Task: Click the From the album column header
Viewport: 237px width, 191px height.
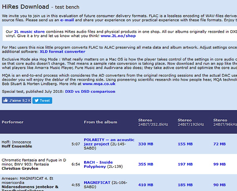Action: (100, 122)
